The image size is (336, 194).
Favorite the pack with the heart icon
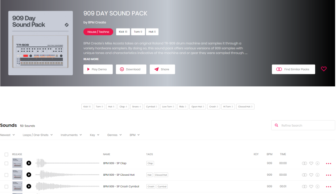324,69
